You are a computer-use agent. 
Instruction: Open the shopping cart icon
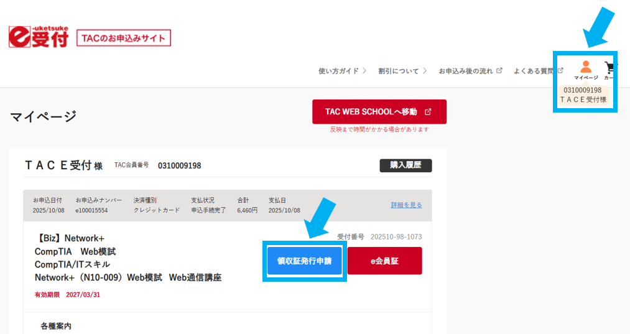[x=611, y=67]
